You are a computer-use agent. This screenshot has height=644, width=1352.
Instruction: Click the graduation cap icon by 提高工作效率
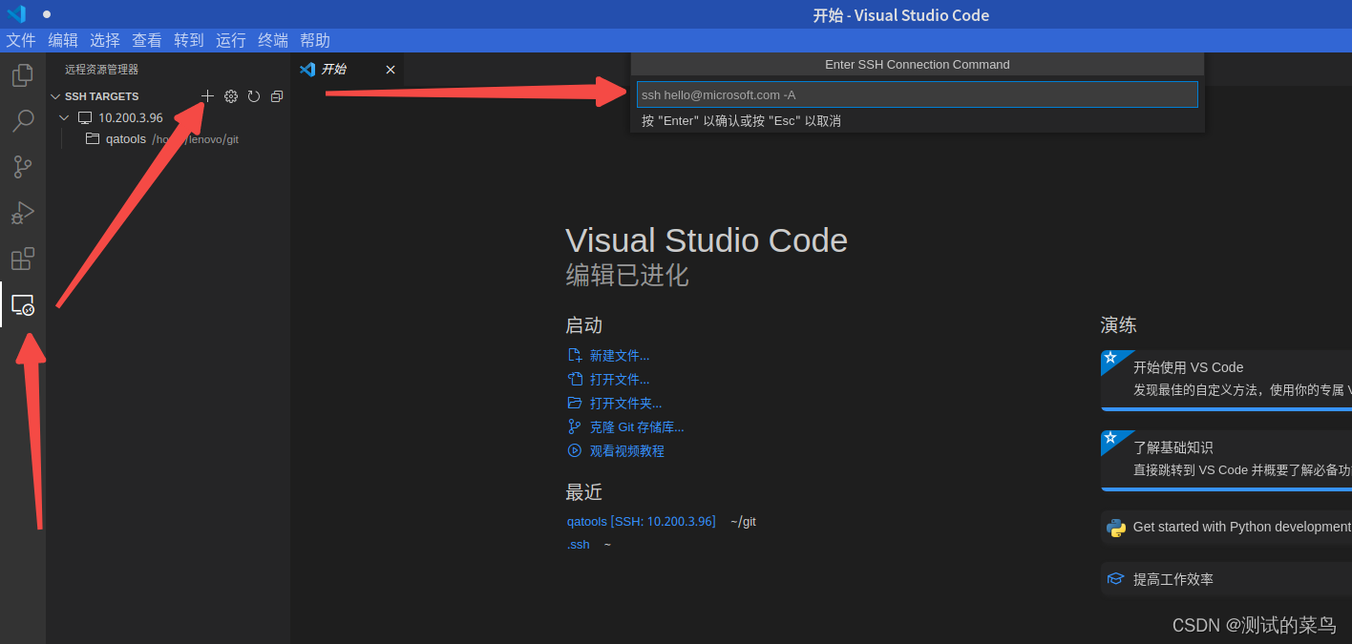pos(1115,579)
